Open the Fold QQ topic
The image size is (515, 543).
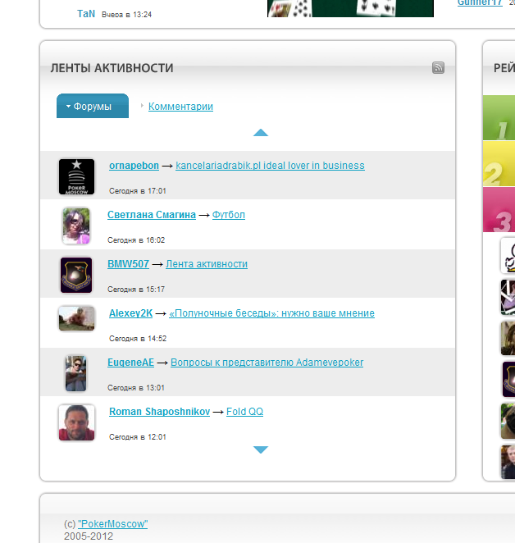[244, 412]
